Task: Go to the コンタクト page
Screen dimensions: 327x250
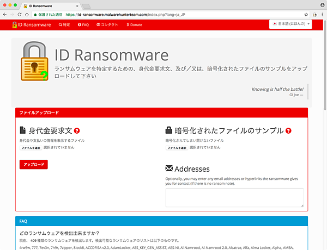Action: tap(108, 25)
